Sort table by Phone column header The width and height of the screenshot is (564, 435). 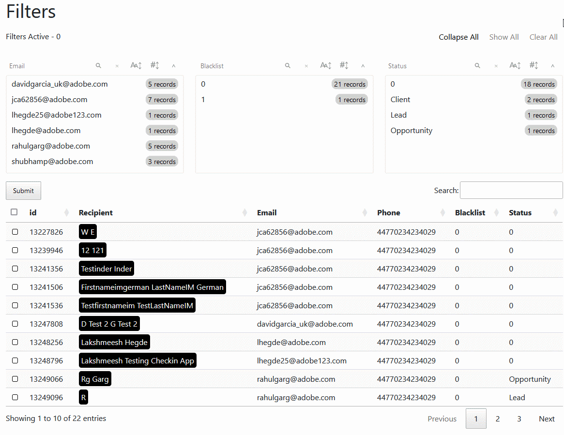(411, 212)
